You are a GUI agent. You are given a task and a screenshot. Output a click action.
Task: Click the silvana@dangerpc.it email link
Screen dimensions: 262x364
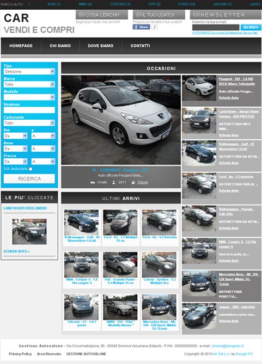(228, 346)
